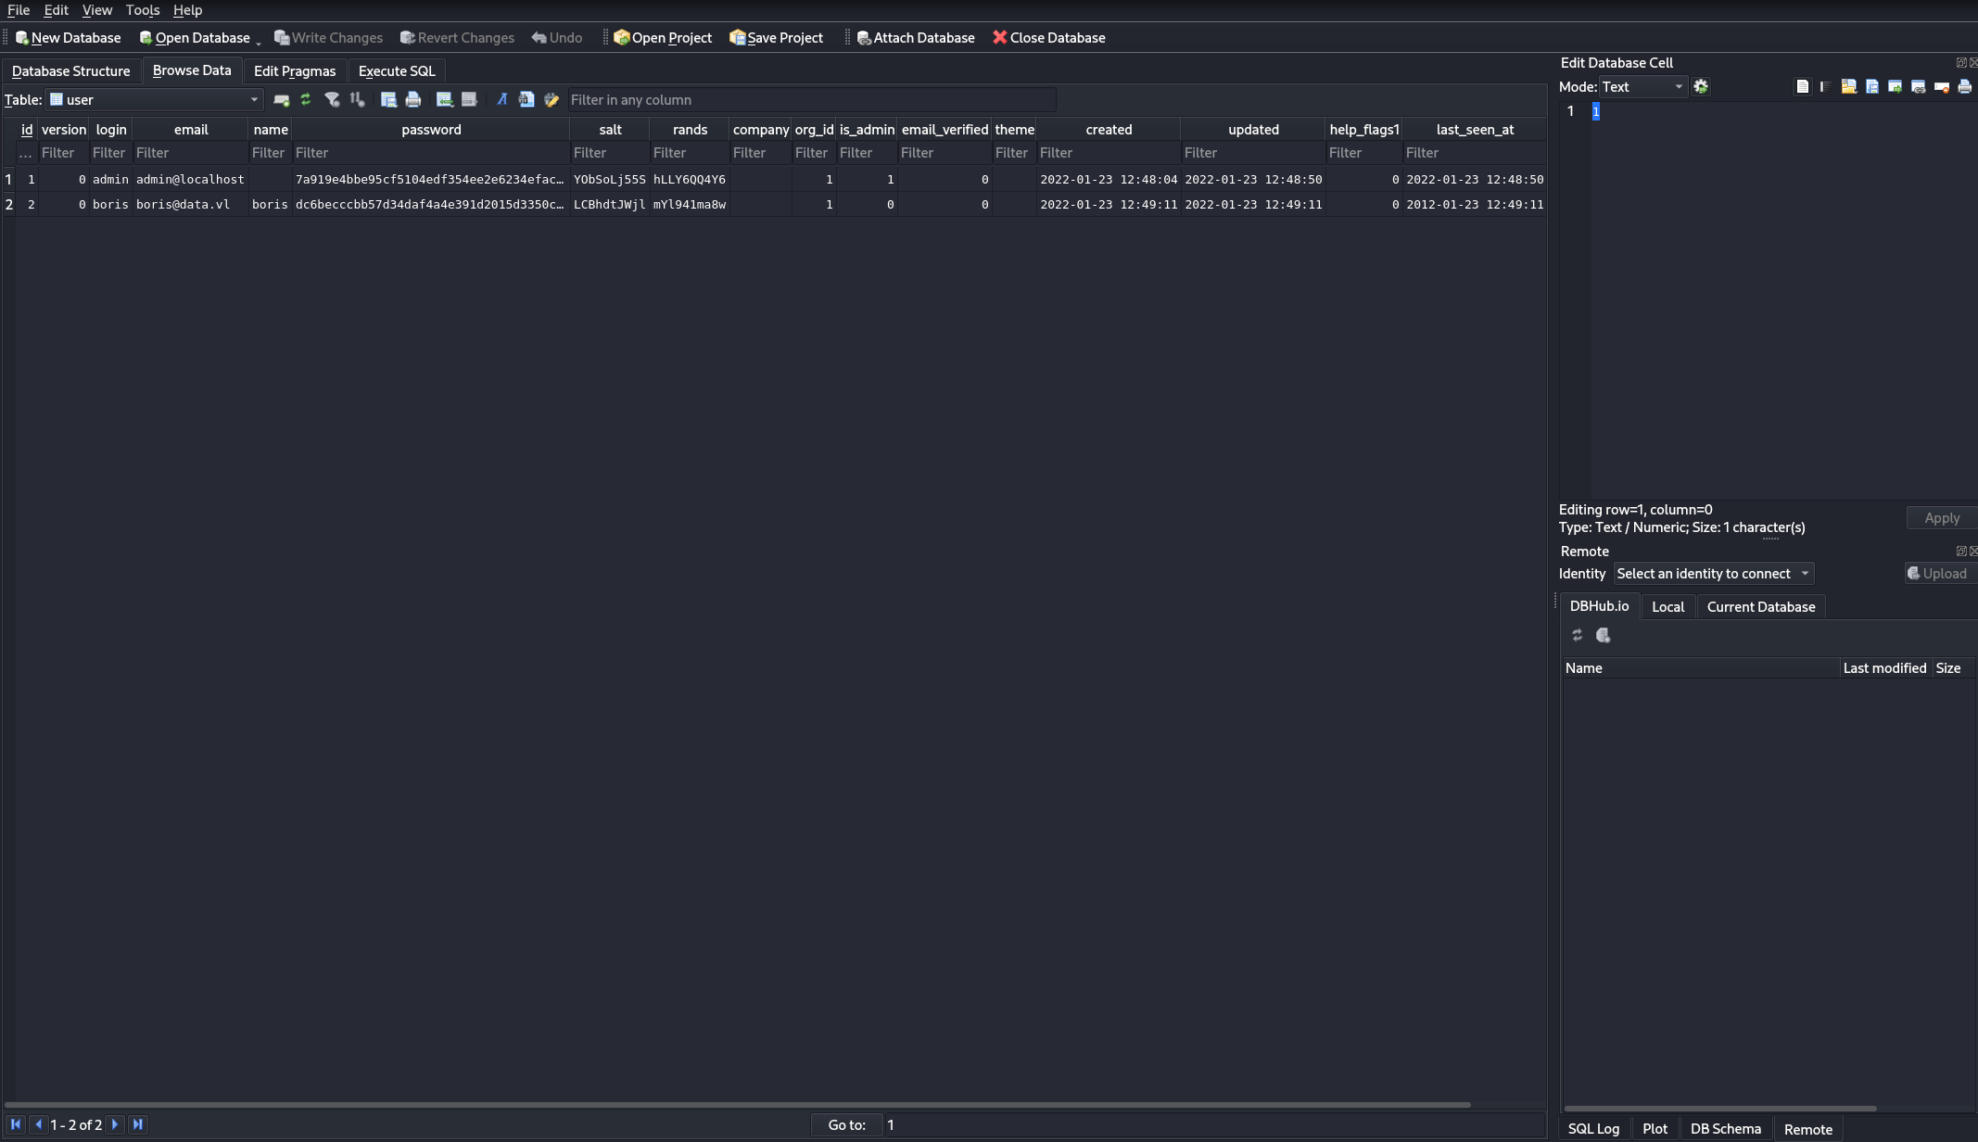Click the Open Project button
The width and height of the screenshot is (1978, 1142).
pyautogui.click(x=663, y=37)
